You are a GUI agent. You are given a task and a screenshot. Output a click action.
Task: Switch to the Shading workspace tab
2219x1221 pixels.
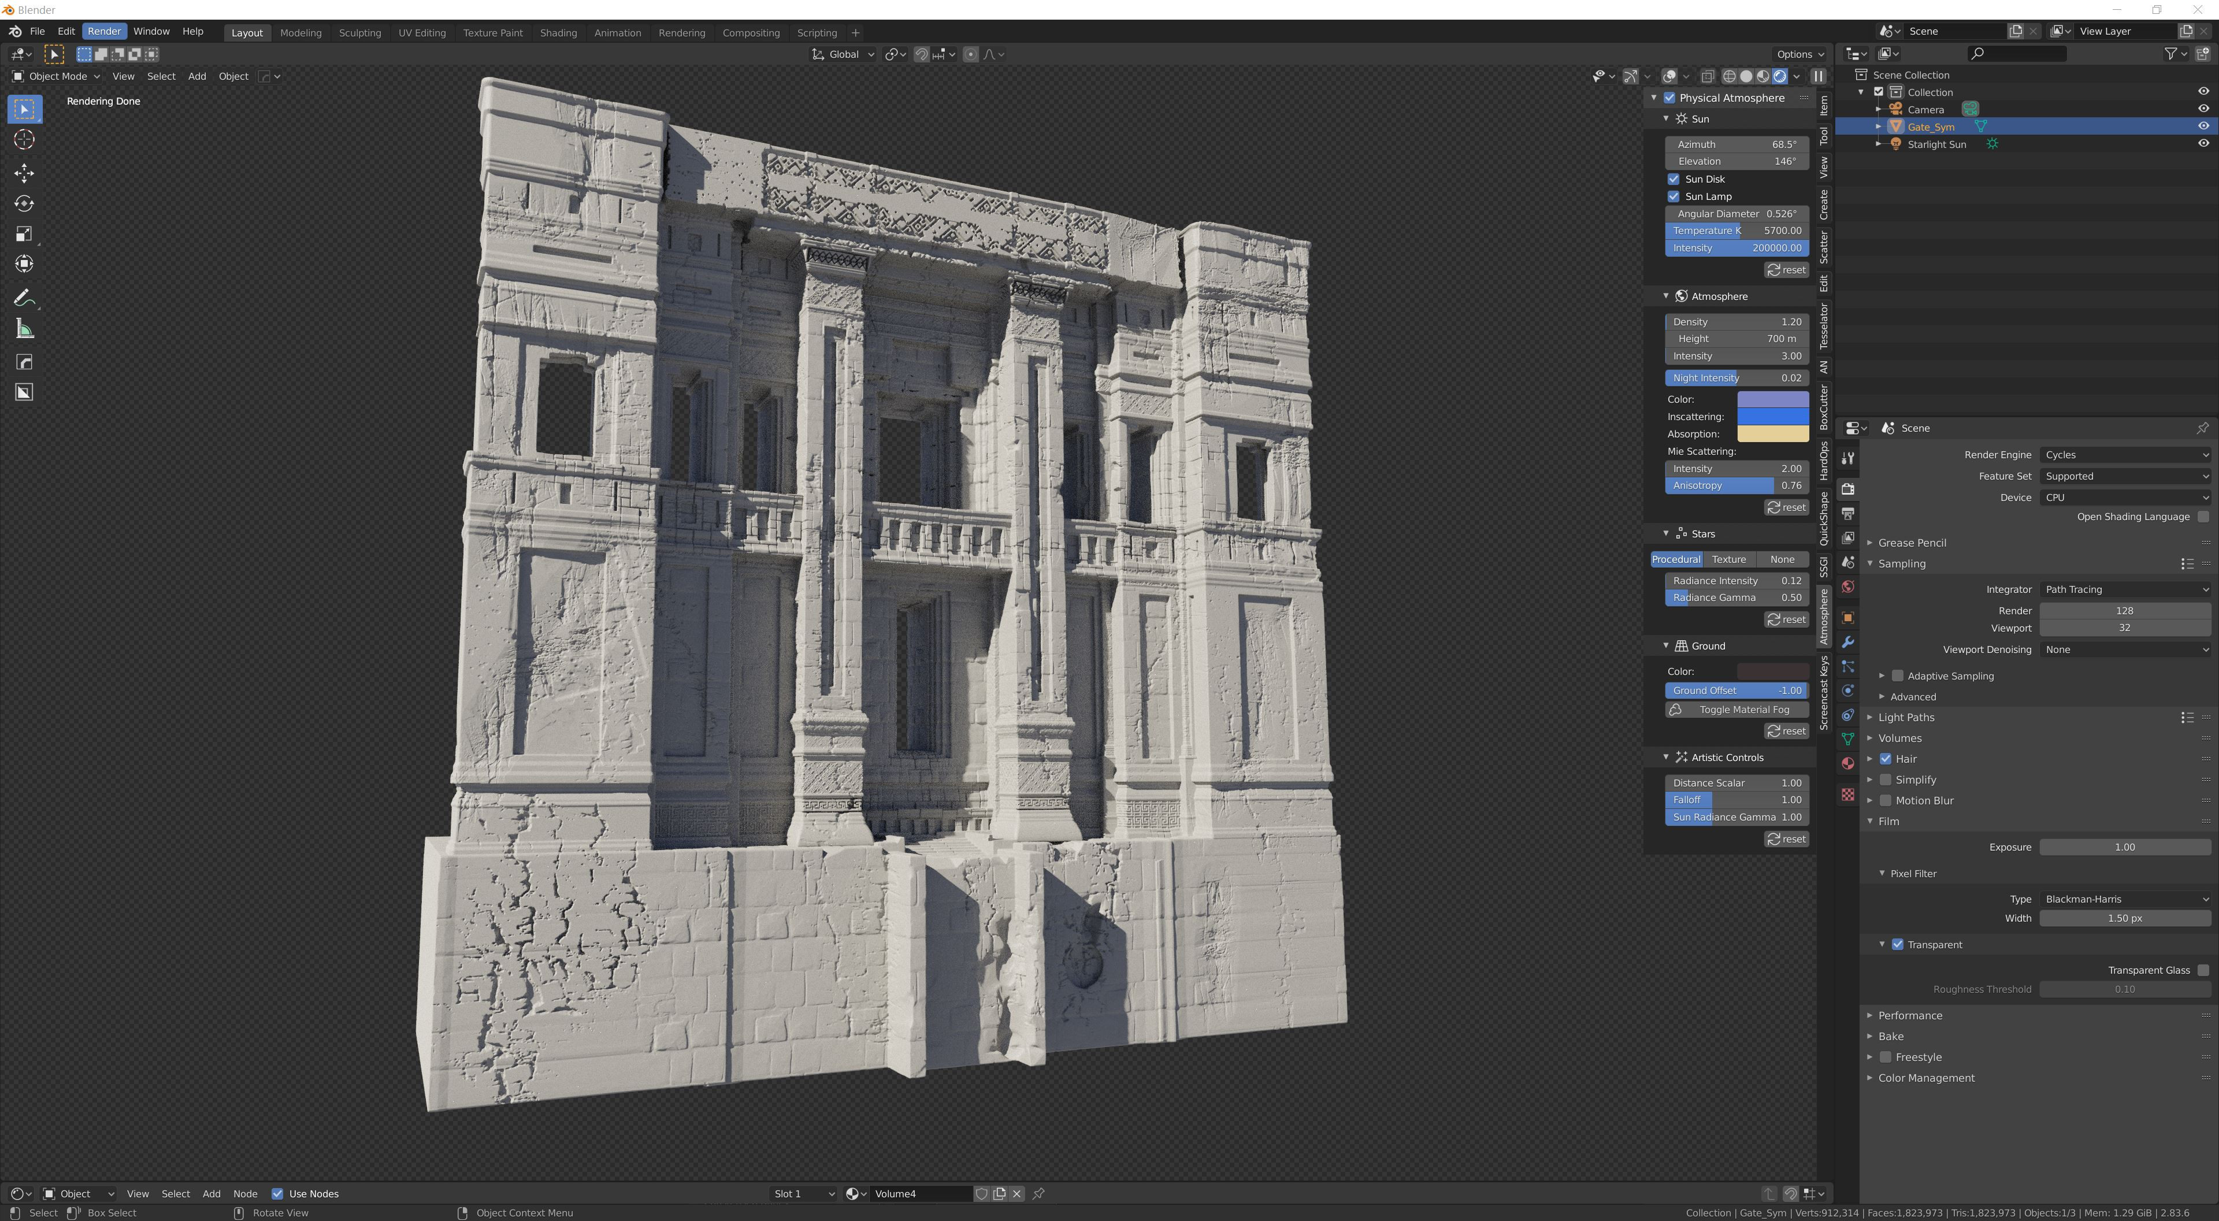[557, 33]
